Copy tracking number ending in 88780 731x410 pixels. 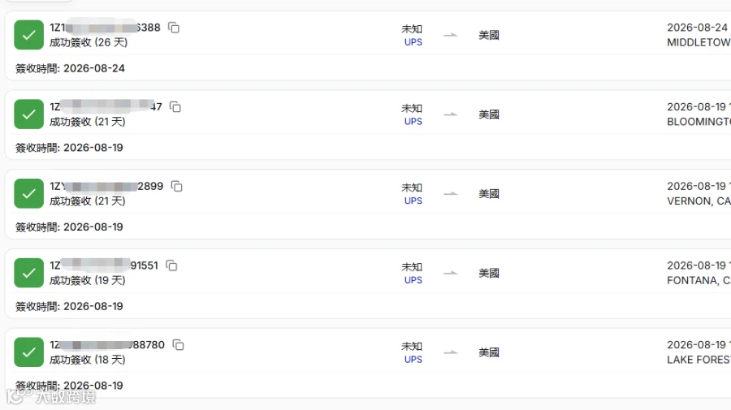point(178,345)
